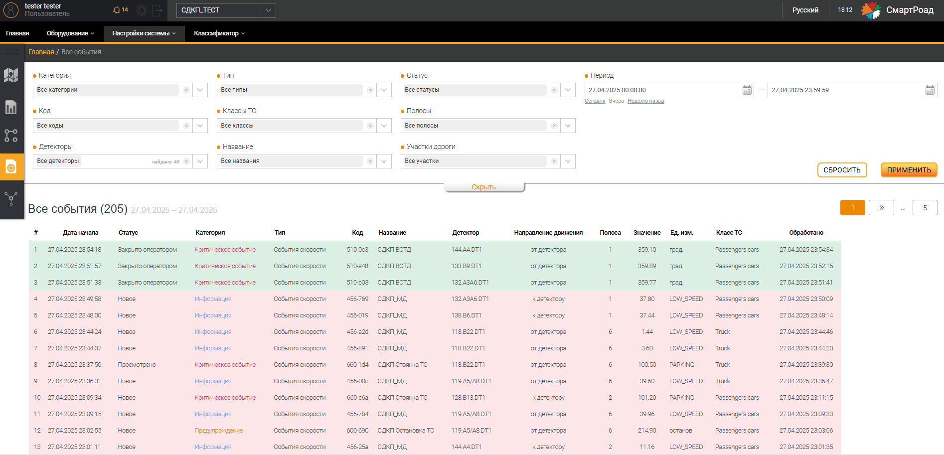Go to Главная breadcrumb link
The height and width of the screenshot is (455, 944).
point(41,52)
